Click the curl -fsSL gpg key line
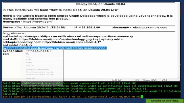The width and height of the screenshot is (184, 103). [x=63, y=39]
